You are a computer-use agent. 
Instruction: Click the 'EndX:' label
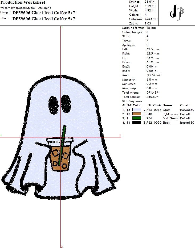click(126, 67)
